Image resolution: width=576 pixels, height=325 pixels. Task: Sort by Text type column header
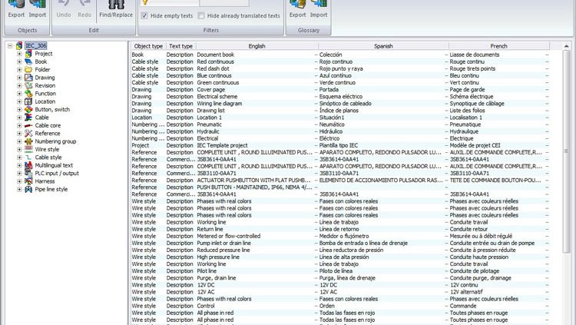click(x=180, y=46)
